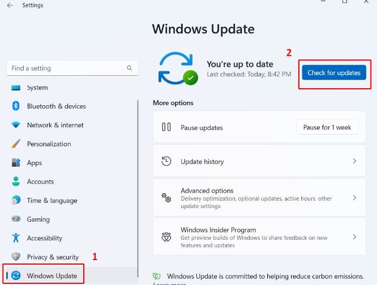The image size is (377, 285).
Task: Click in the Find a setting field
Action: pyautogui.click(x=72, y=68)
